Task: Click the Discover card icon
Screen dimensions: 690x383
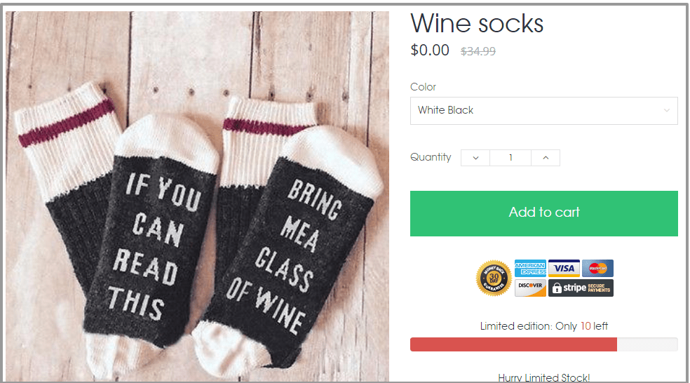Action: (x=529, y=288)
